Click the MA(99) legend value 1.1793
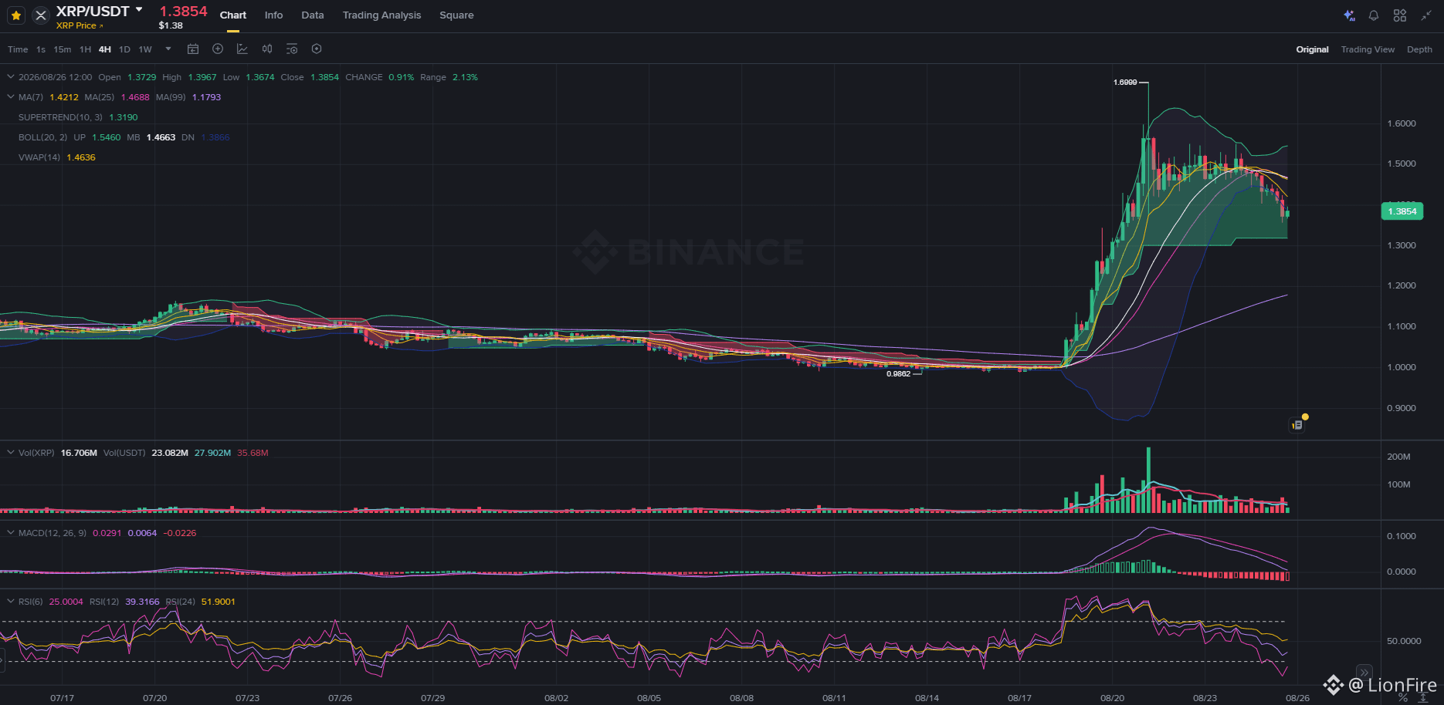 tap(206, 97)
